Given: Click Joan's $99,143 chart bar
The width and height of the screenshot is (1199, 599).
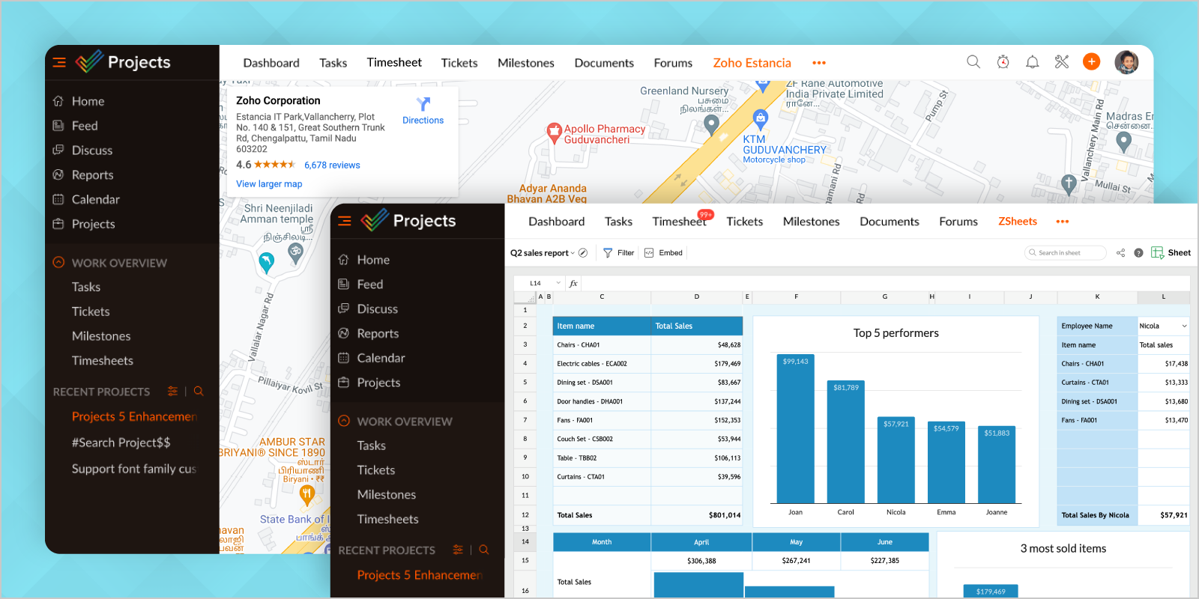Looking at the screenshot, I should click(795, 428).
